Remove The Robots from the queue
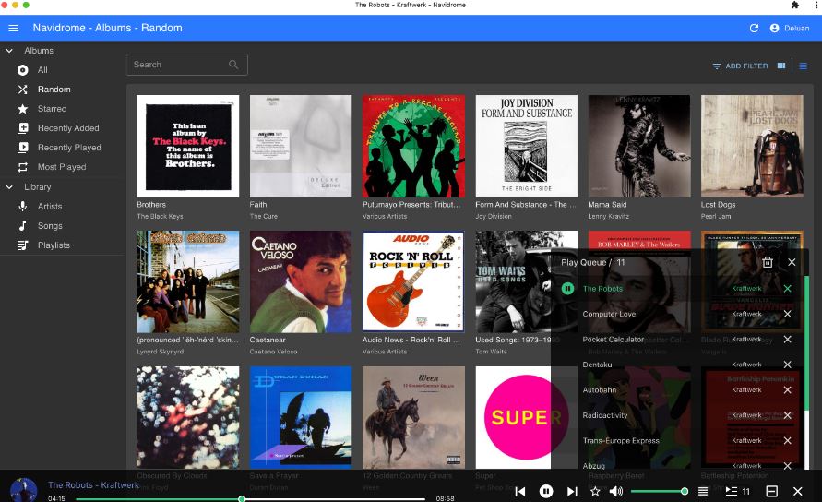The height and width of the screenshot is (502, 822). click(x=787, y=289)
